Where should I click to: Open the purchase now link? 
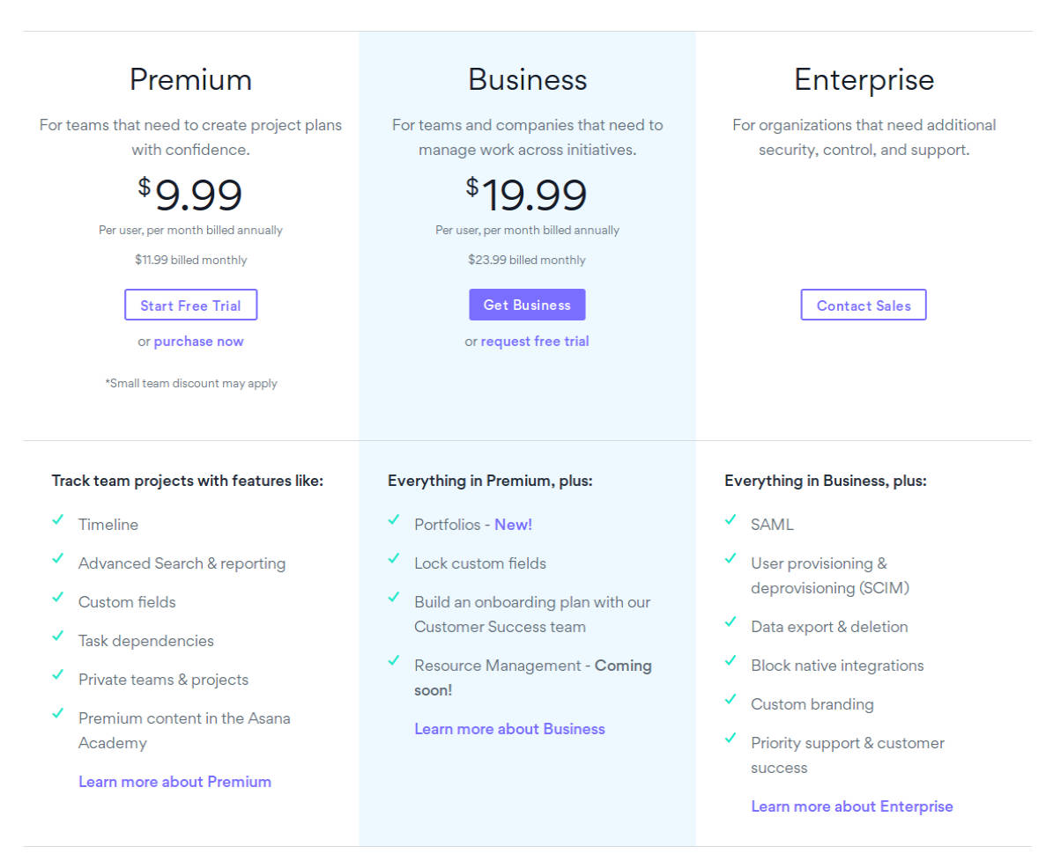(198, 341)
